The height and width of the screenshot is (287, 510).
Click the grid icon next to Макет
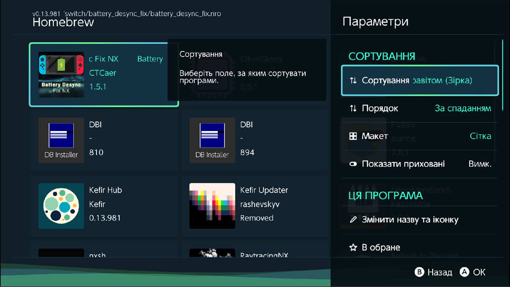(353, 136)
